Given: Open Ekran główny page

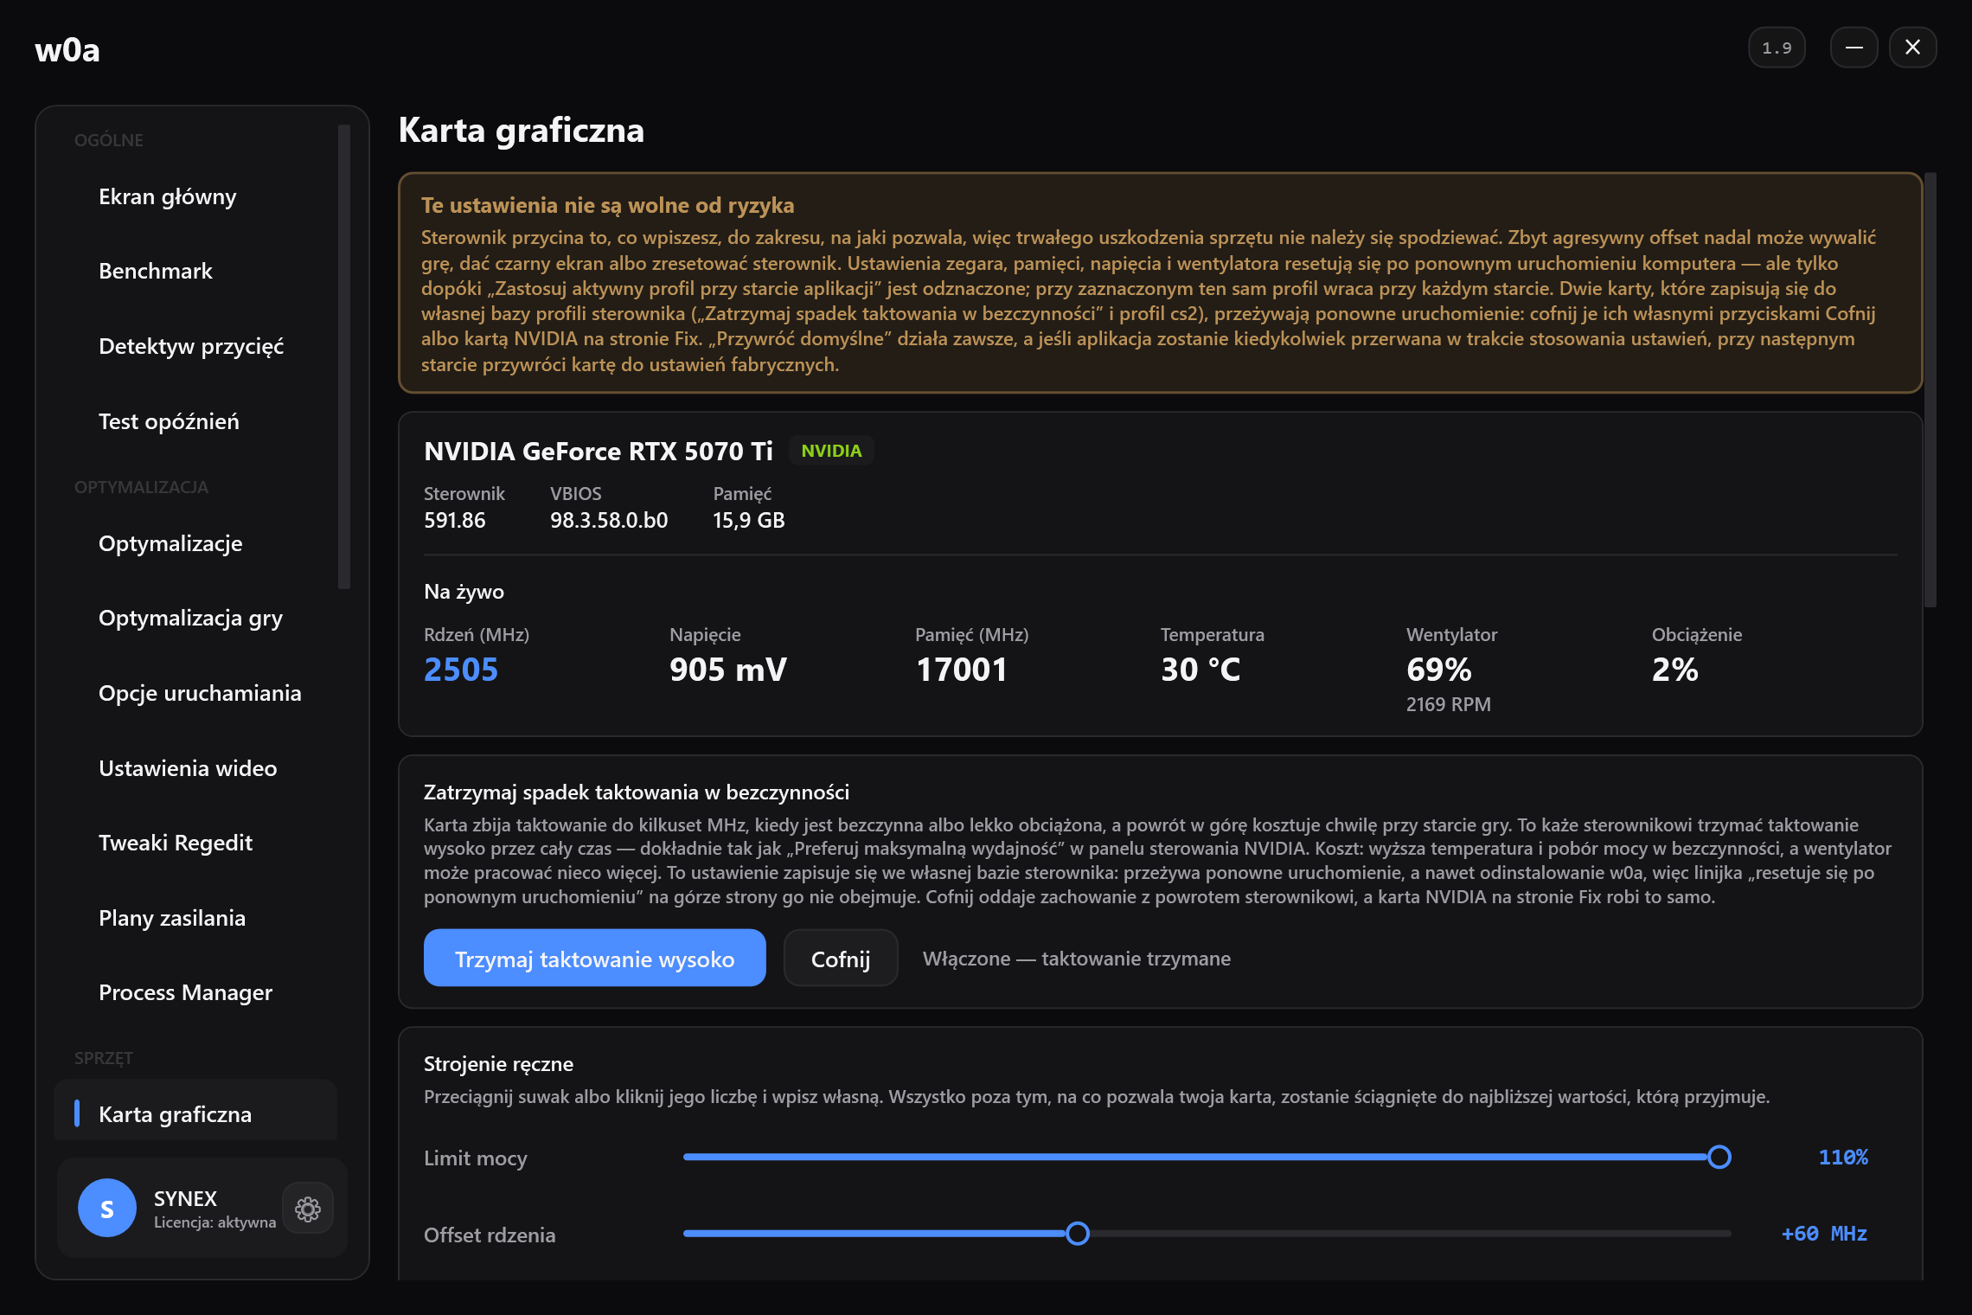Looking at the screenshot, I should point(195,196).
